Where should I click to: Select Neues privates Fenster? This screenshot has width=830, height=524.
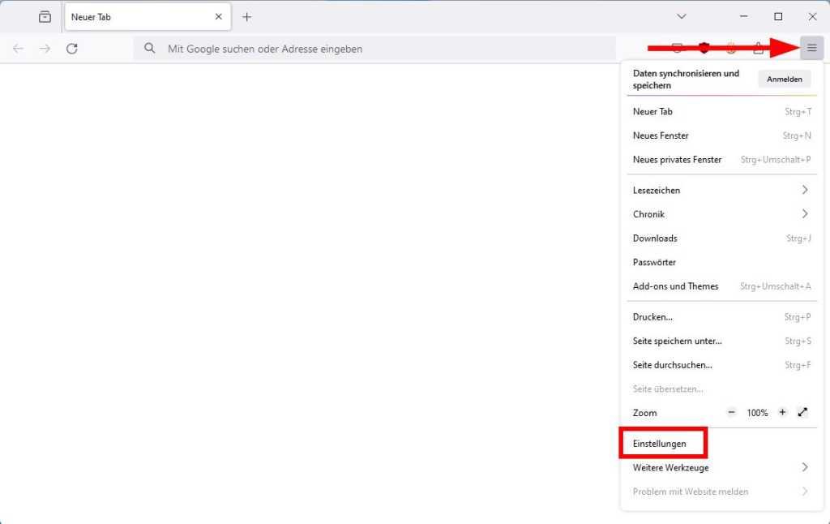pos(677,160)
